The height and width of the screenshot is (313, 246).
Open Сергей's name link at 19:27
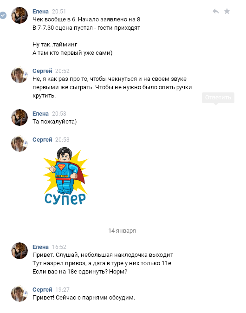click(42, 289)
